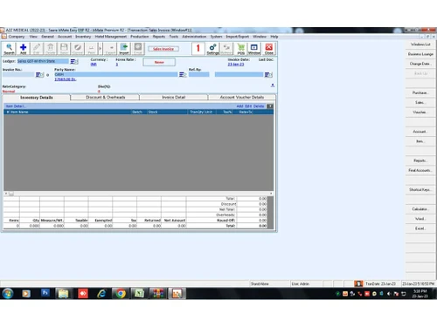Click the Excel side button
437x327 pixels.
pos(420,228)
